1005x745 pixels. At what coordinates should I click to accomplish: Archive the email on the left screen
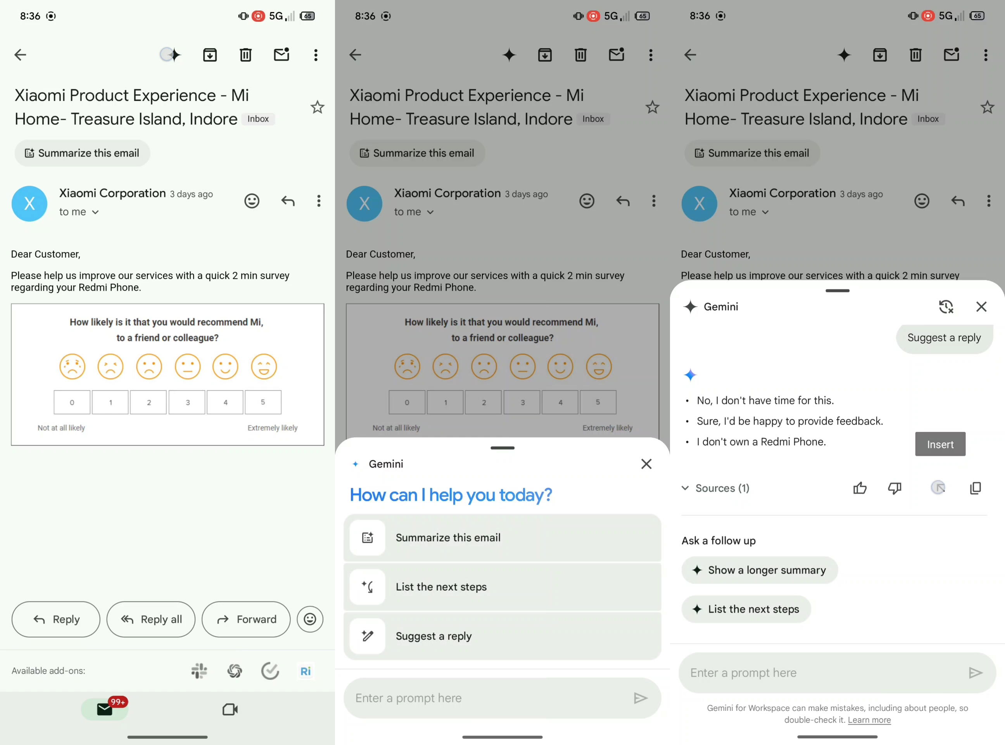click(x=210, y=55)
